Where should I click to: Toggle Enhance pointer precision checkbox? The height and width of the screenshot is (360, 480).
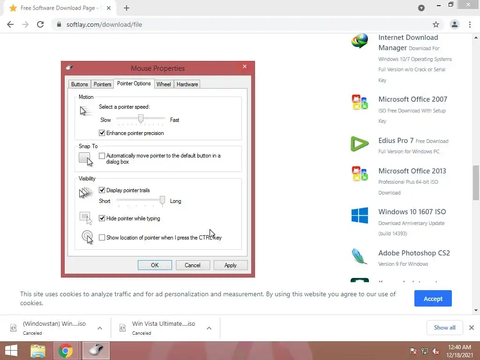pos(102,133)
